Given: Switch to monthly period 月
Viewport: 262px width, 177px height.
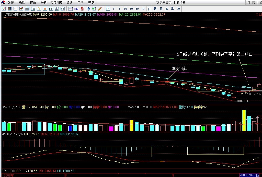Looking at the screenshot, I should pyautogui.click(x=161, y=9).
